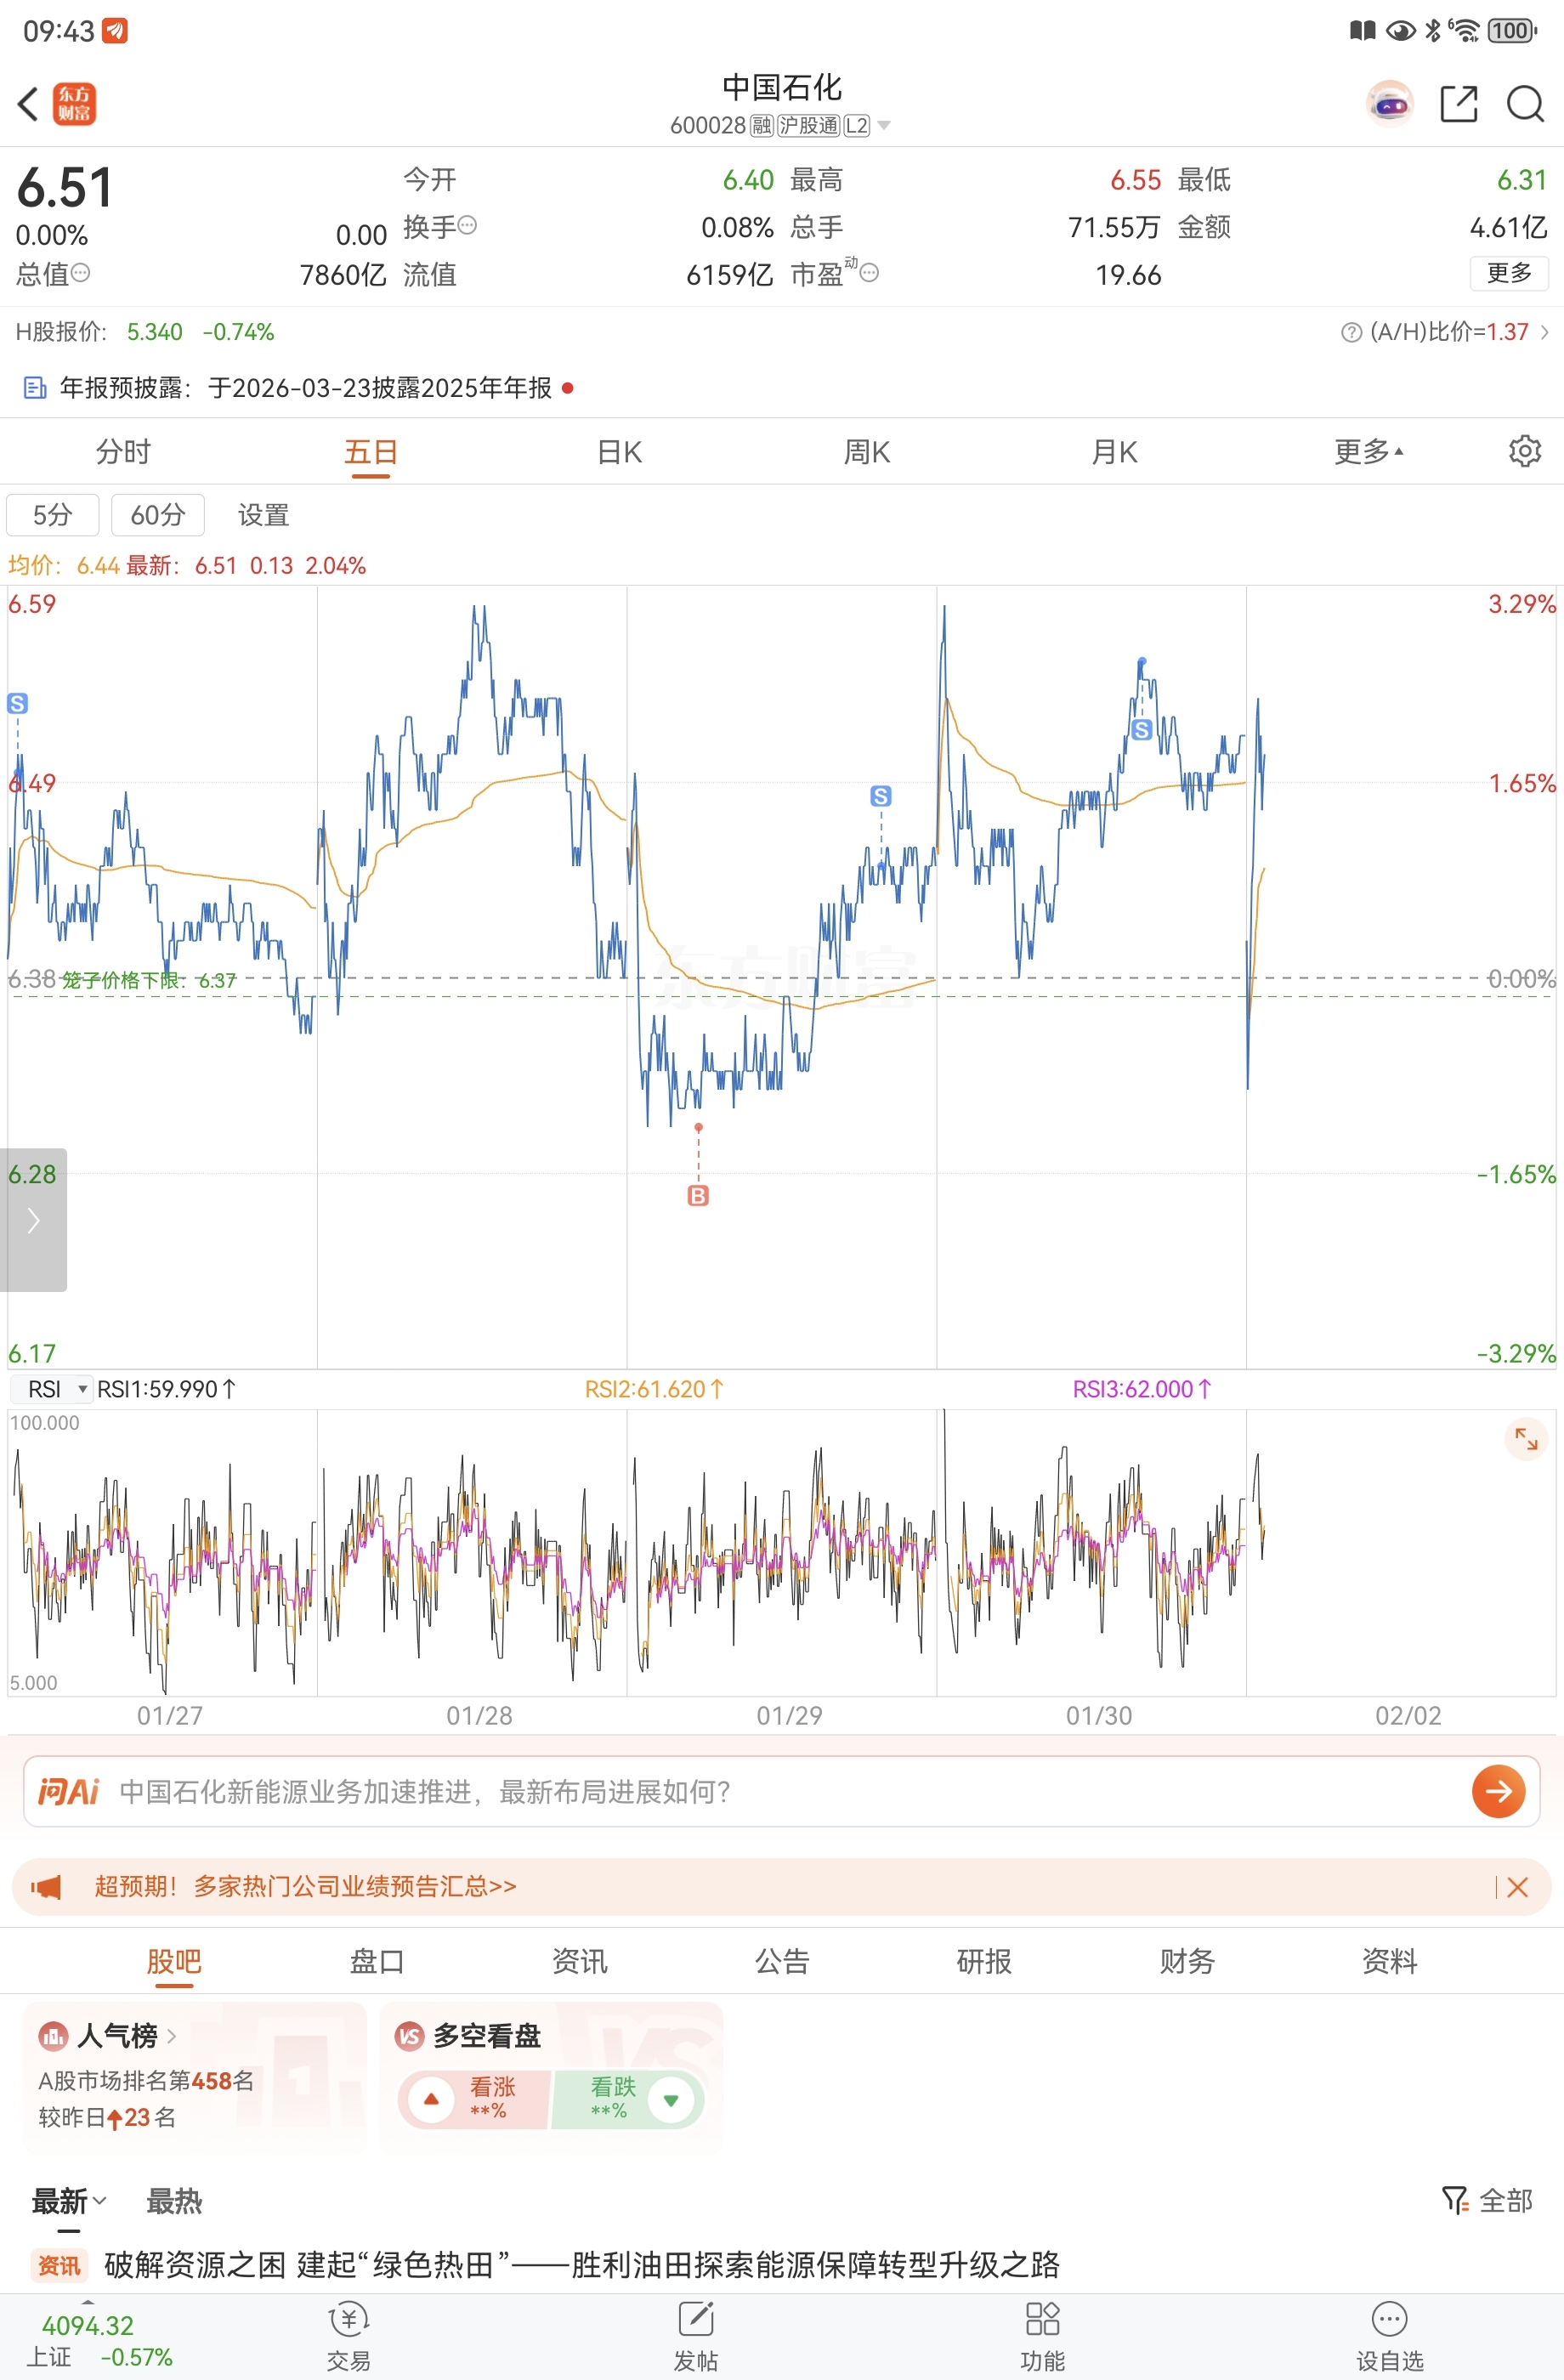Open the 发帖 post icon
The height and width of the screenshot is (2380, 1564).
tap(695, 2334)
